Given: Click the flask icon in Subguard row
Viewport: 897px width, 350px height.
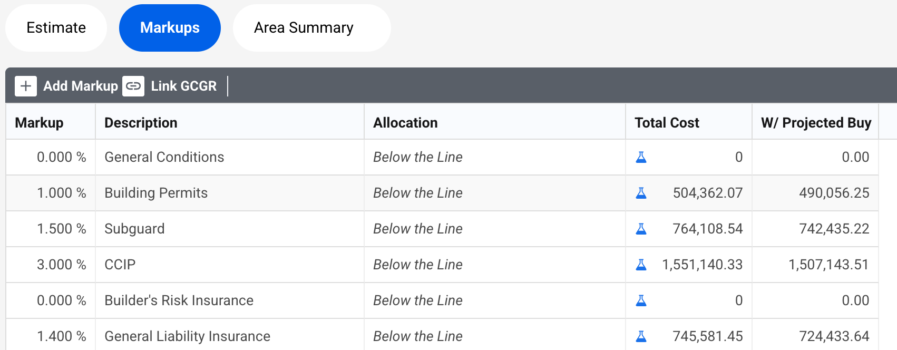Looking at the screenshot, I should pyautogui.click(x=641, y=229).
